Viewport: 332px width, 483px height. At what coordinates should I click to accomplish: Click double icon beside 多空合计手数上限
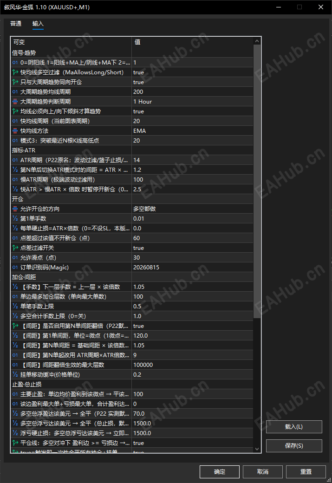15,316
